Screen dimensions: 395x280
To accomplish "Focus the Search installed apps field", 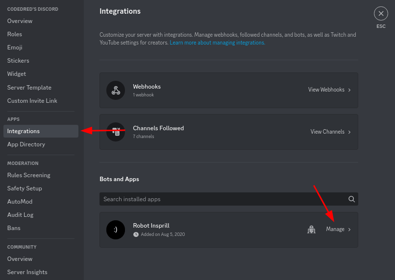I will click(229, 199).
